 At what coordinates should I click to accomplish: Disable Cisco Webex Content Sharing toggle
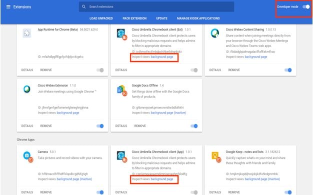288,70
